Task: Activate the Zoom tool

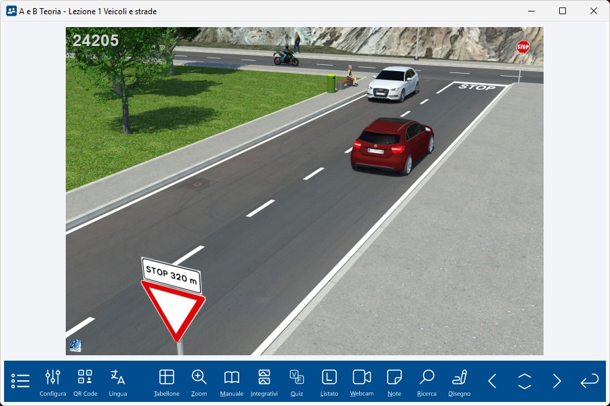Action: click(199, 382)
